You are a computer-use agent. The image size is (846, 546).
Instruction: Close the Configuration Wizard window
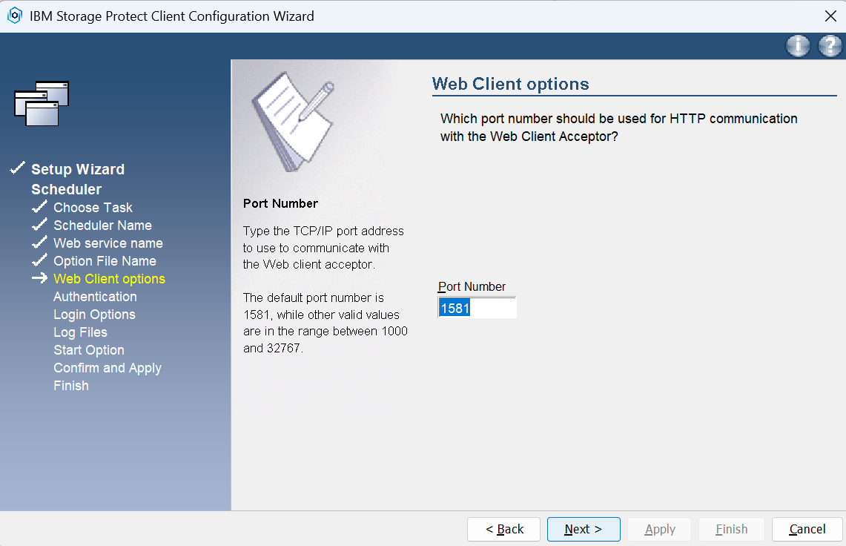(830, 16)
